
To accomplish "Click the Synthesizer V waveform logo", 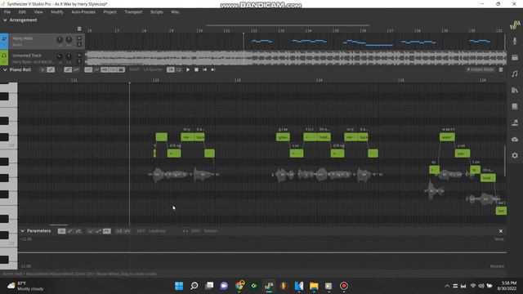I will (x=515, y=25).
